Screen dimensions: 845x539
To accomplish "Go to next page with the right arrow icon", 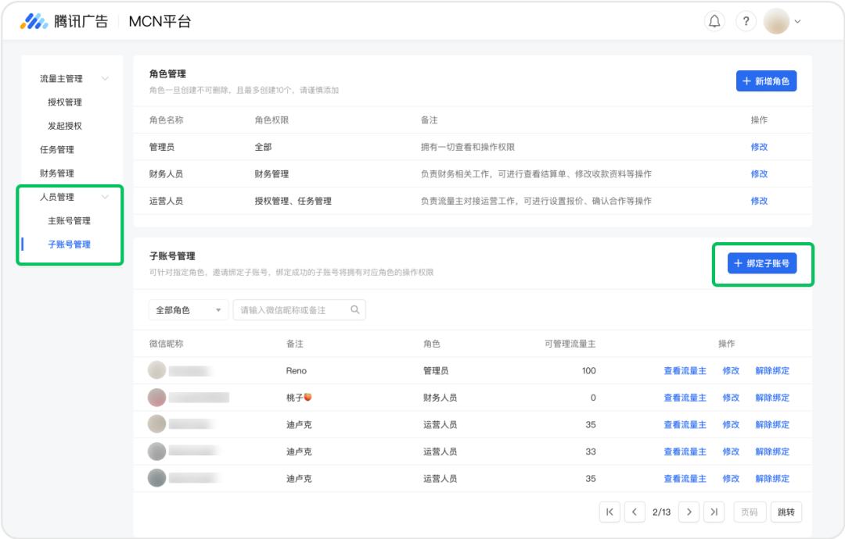I will (689, 512).
